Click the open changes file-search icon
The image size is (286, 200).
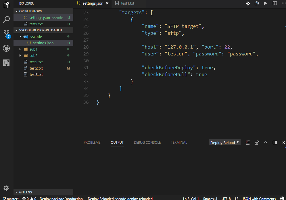(x=257, y=3)
